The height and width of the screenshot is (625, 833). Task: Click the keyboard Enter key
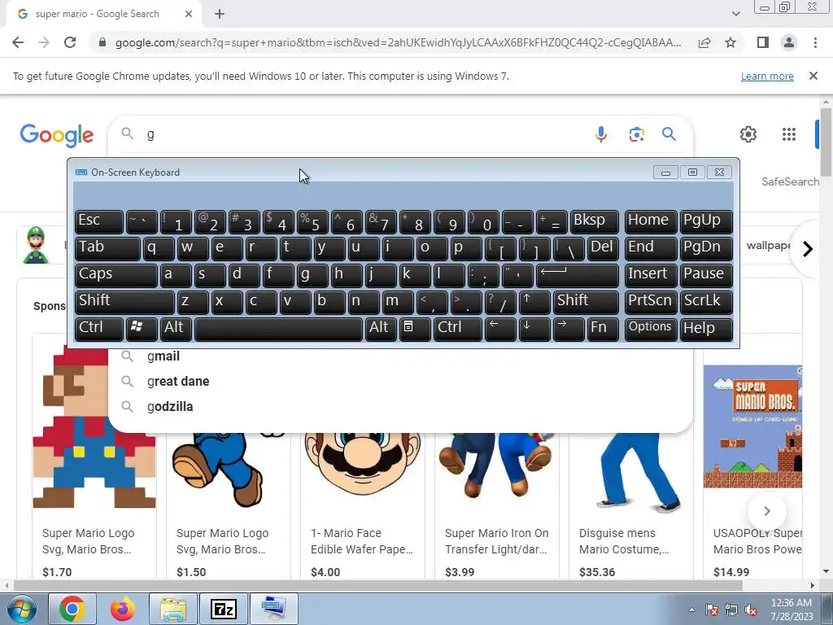[578, 275]
